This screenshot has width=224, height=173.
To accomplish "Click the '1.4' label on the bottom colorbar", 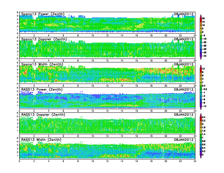I will [204, 134].
